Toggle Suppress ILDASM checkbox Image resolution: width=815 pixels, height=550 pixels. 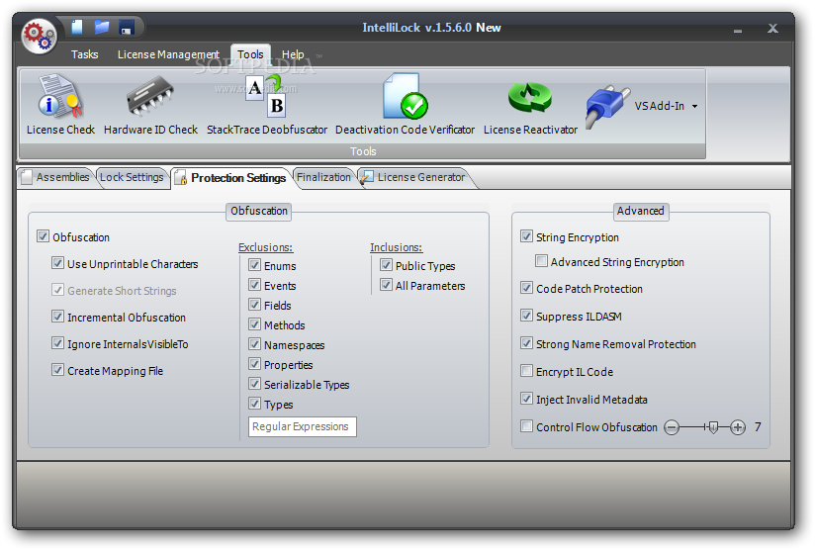[x=526, y=316]
